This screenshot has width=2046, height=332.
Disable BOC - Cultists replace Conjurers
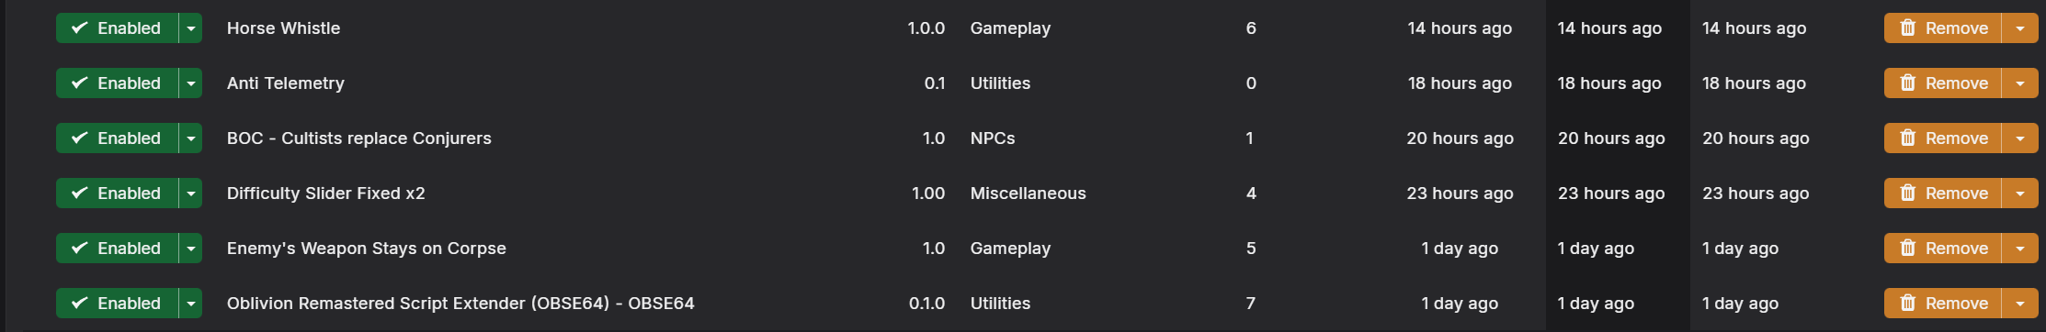[x=117, y=138]
